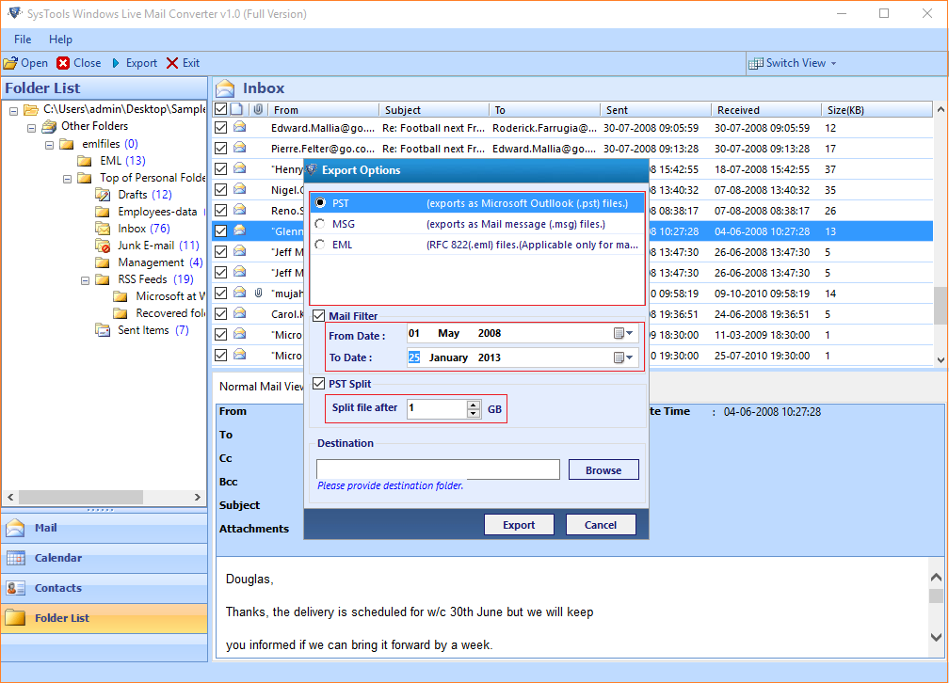
Task: Uncheck the Edward.Mallia message checkbox
Action: 221,128
